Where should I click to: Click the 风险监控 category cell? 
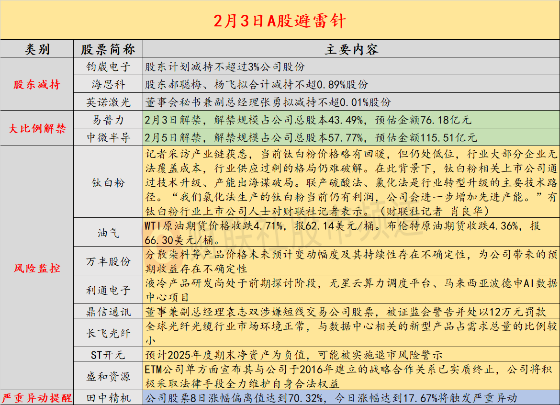click(37, 268)
